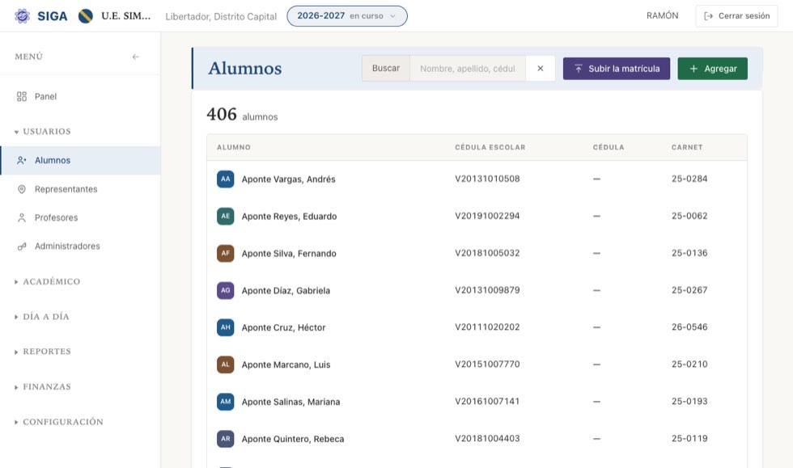This screenshot has width=793, height=468.
Task: Open student Aponte Vargas, Andrés
Action: tap(288, 179)
